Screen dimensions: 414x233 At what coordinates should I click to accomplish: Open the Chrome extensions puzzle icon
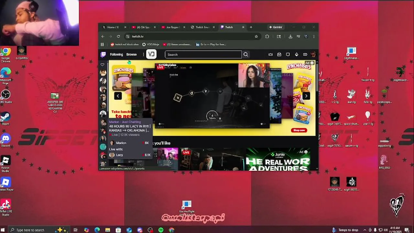click(x=267, y=37)
